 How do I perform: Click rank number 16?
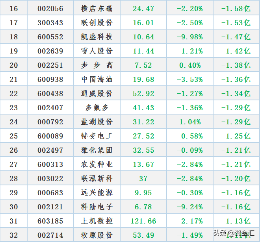click(14, 9)
